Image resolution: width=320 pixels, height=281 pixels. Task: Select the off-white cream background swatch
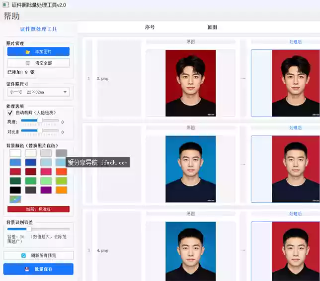[x=31, y=153]
